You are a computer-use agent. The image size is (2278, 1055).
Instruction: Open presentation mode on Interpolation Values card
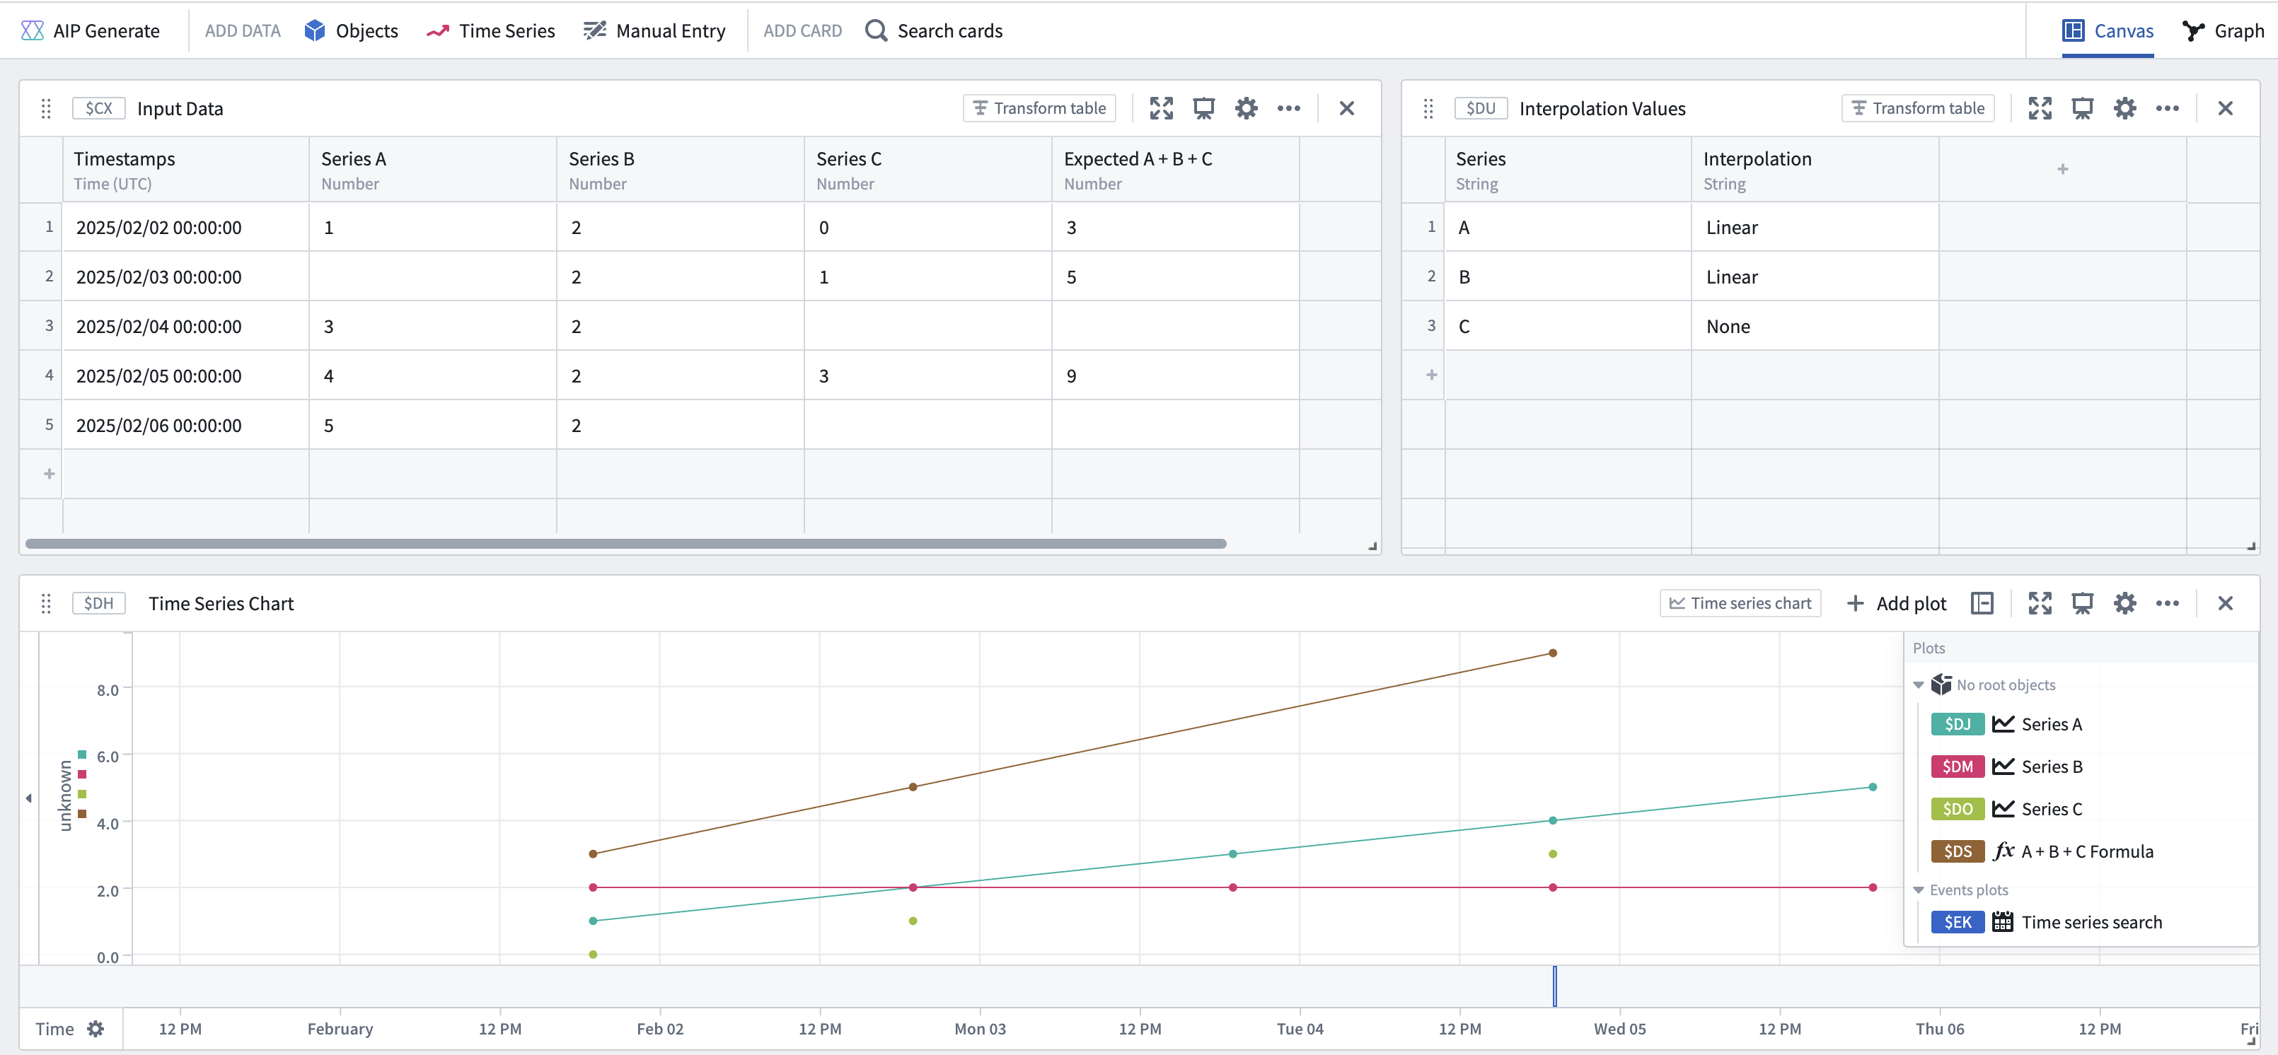pos(2081,109)
